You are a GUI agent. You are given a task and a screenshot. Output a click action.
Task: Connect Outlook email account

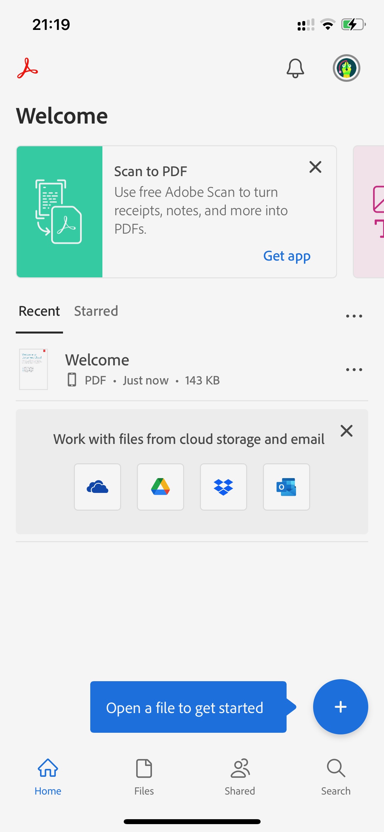point(287,487)
